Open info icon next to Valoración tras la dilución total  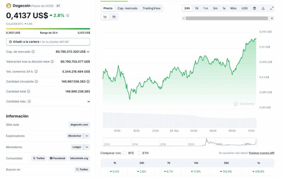click(52, 62)
